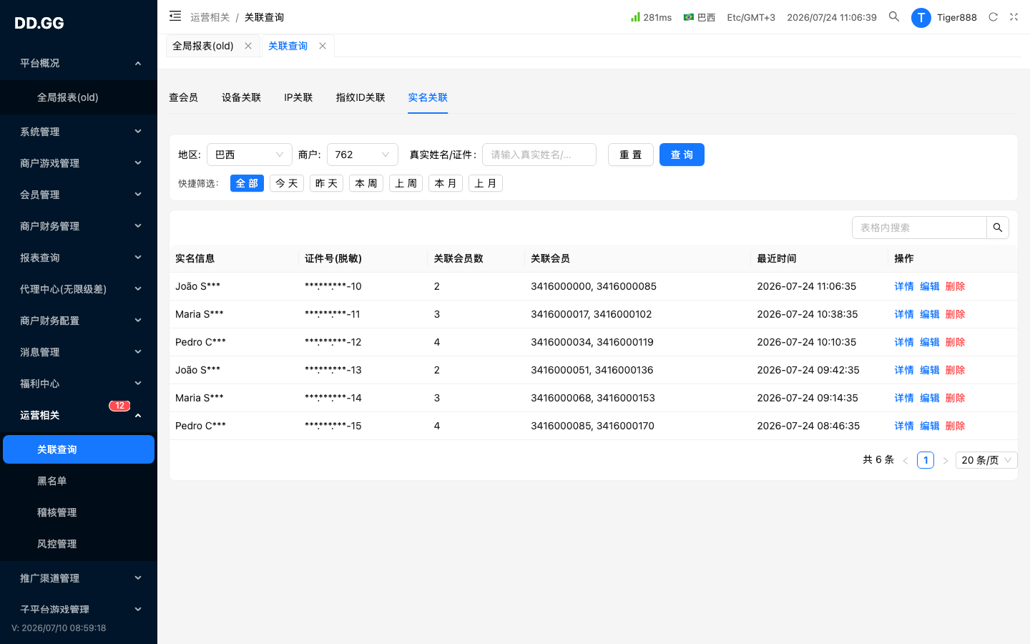Open the 地区 dropdown showing 巴西
The height and width of the screenshot is (644, 1030).
pyautogui.click(x=250, y=155)
